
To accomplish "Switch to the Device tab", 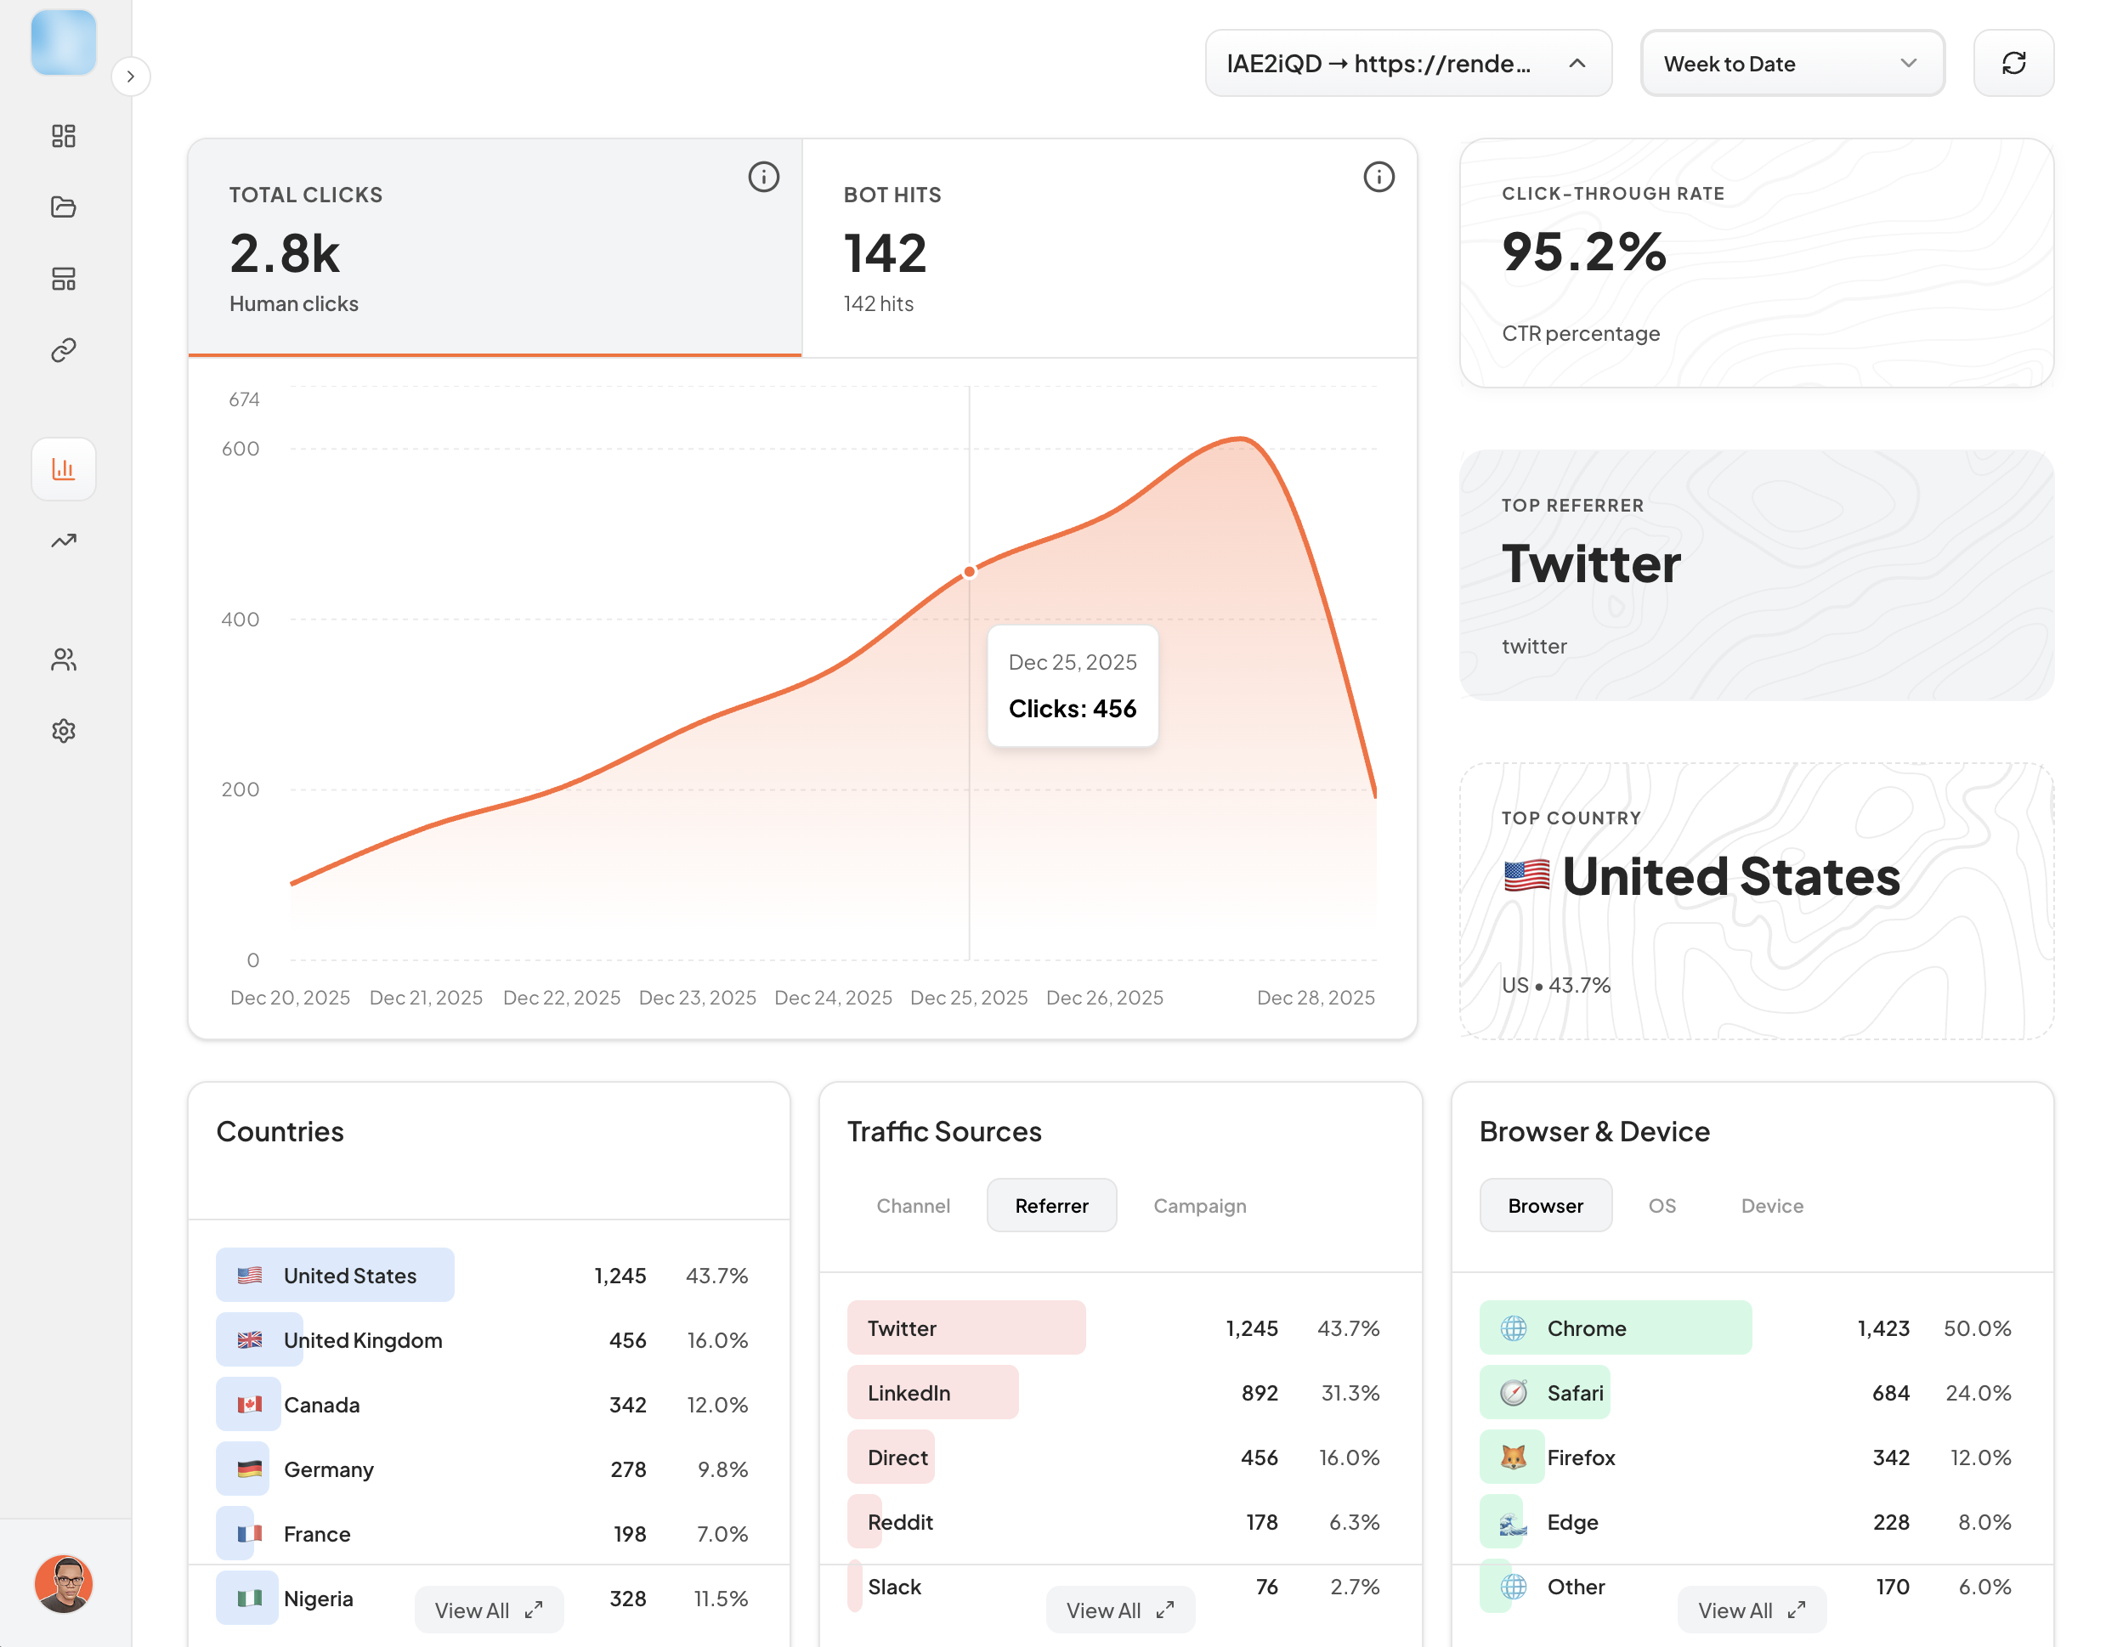I will coord(1771,1205).
